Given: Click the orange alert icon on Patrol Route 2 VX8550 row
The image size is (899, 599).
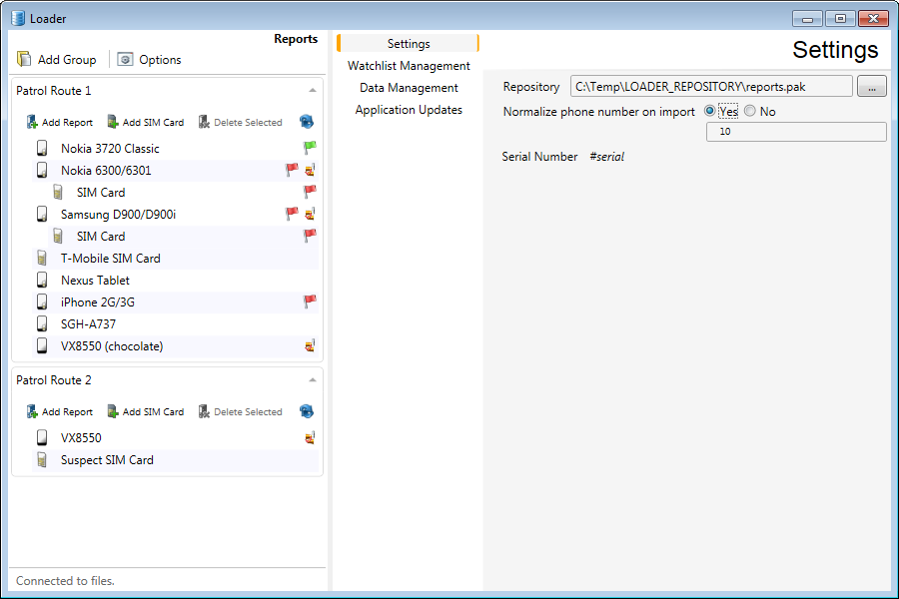Looking at the screenshot, I should pyautogui.click(x=310, y=438).
